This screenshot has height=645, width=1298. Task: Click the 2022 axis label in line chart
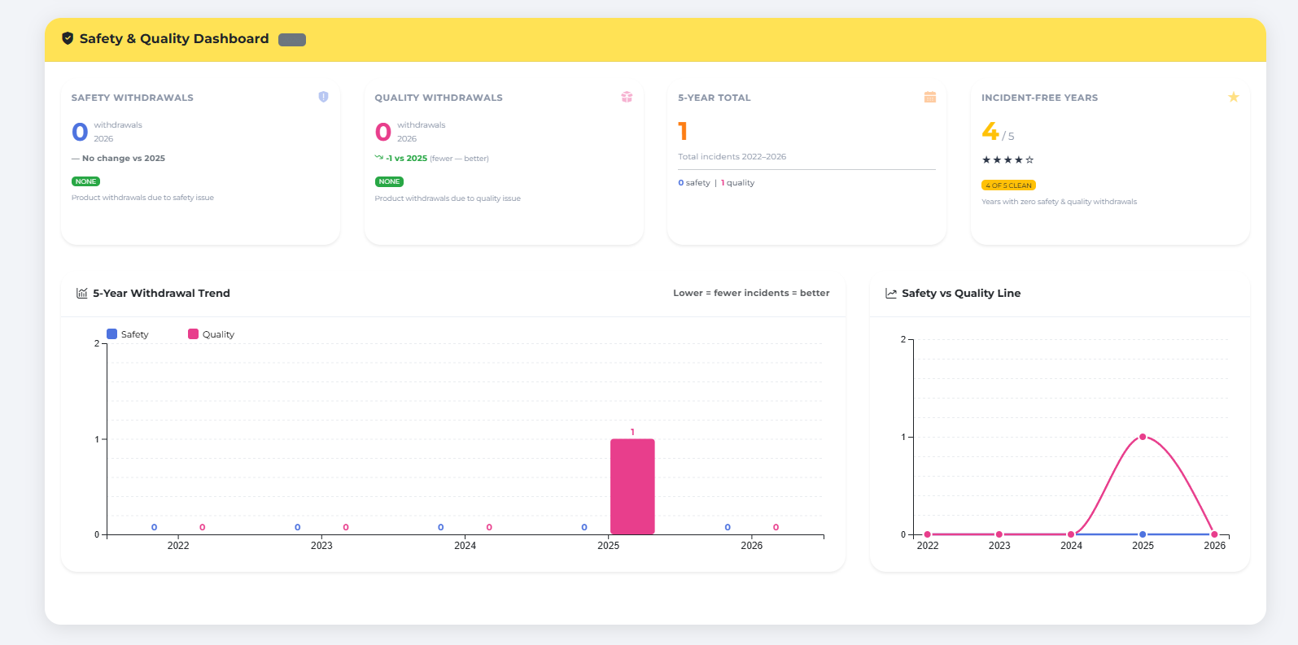[x=928, y=546]
